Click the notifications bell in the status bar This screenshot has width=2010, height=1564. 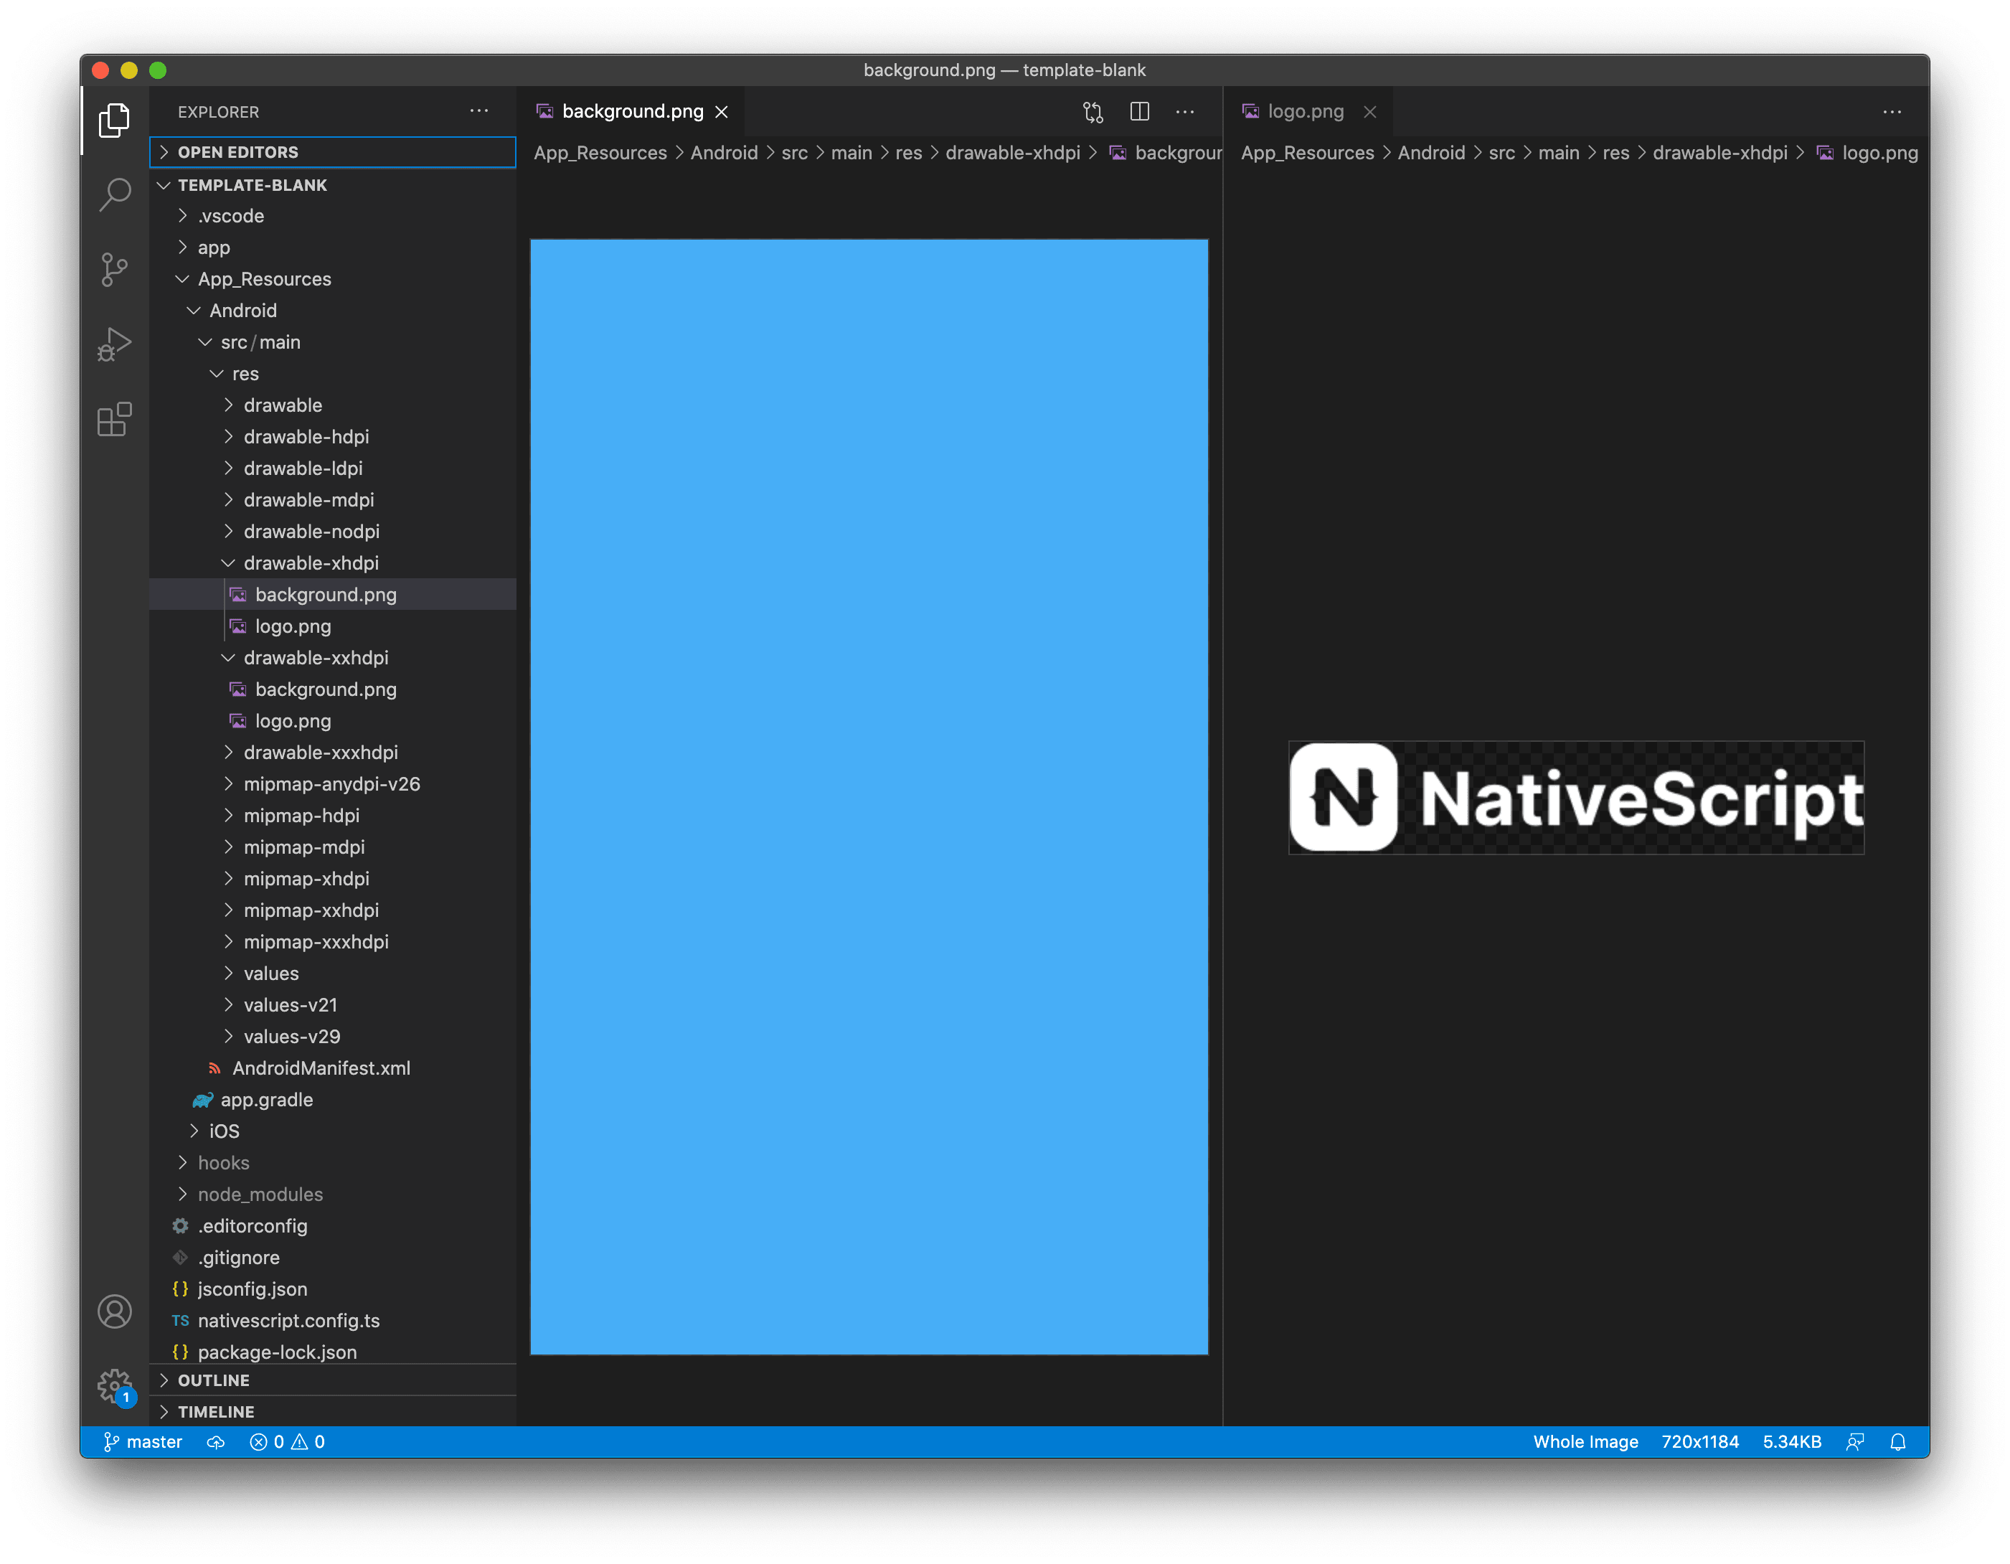click(x=1897, y=1441)
